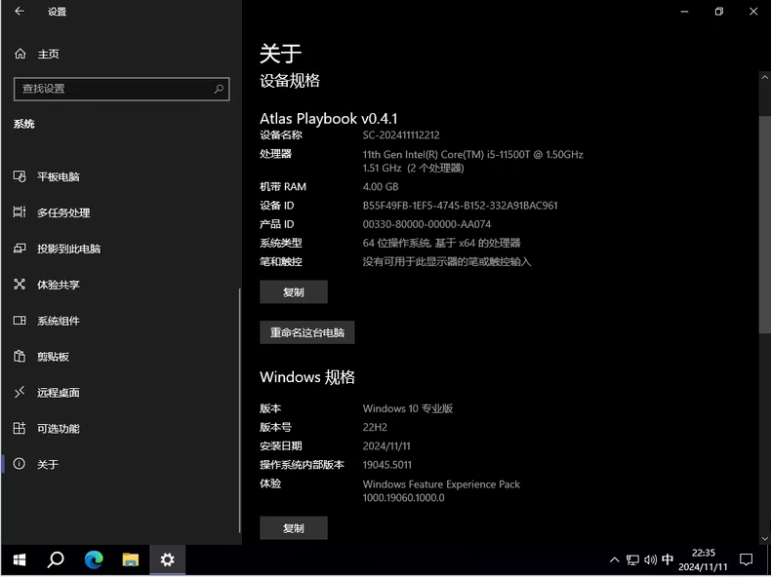Open notification center icon
The width and height of the screenshot is (771, 577).
click(x=746, y=559)
